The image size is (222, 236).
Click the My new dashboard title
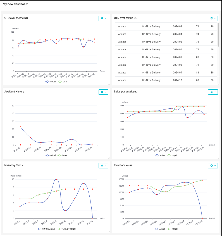pos(15,4)
